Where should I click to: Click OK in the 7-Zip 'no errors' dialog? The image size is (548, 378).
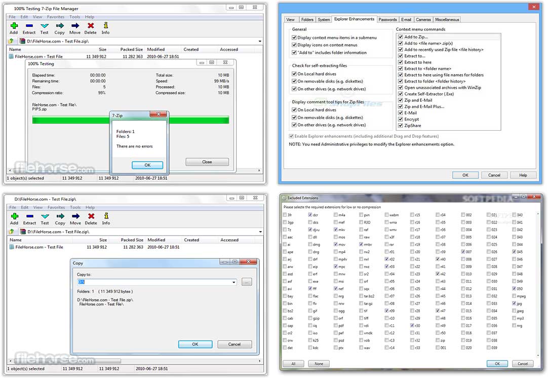point(147,165)
